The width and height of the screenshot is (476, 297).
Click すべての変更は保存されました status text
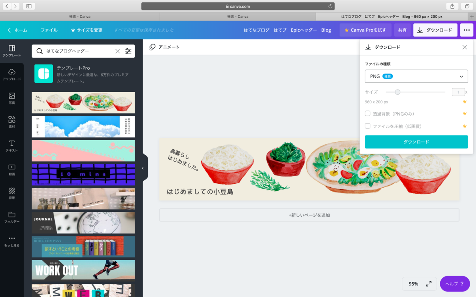point(144,30)
